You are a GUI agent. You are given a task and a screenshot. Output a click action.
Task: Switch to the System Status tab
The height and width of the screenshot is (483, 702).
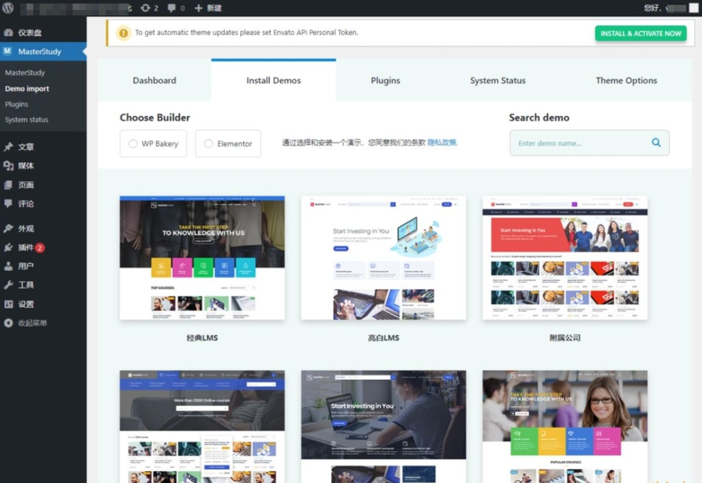[497, 81]
